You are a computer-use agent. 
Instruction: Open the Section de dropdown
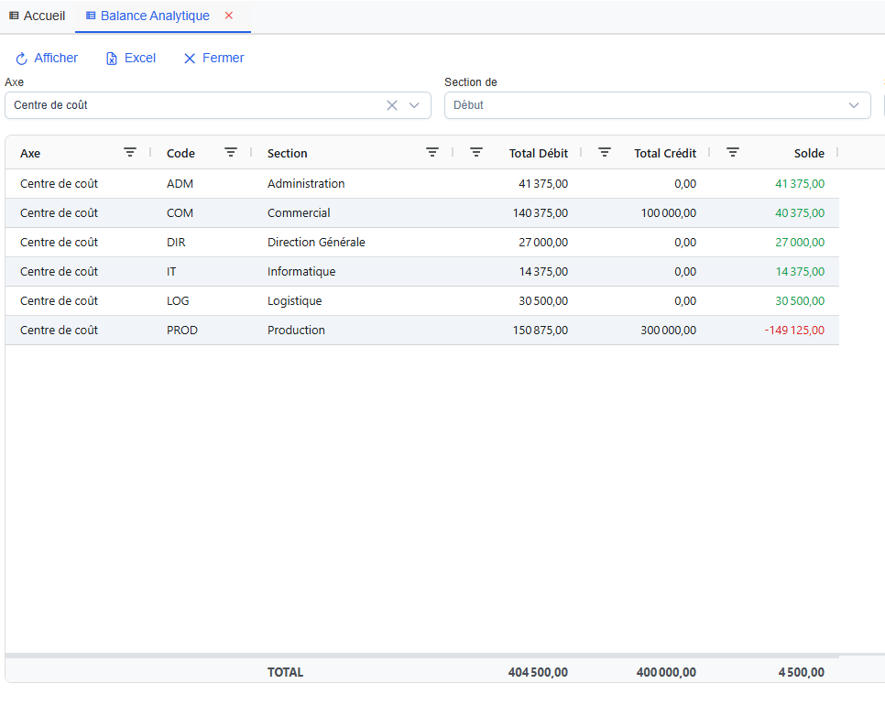coord(656,105)
